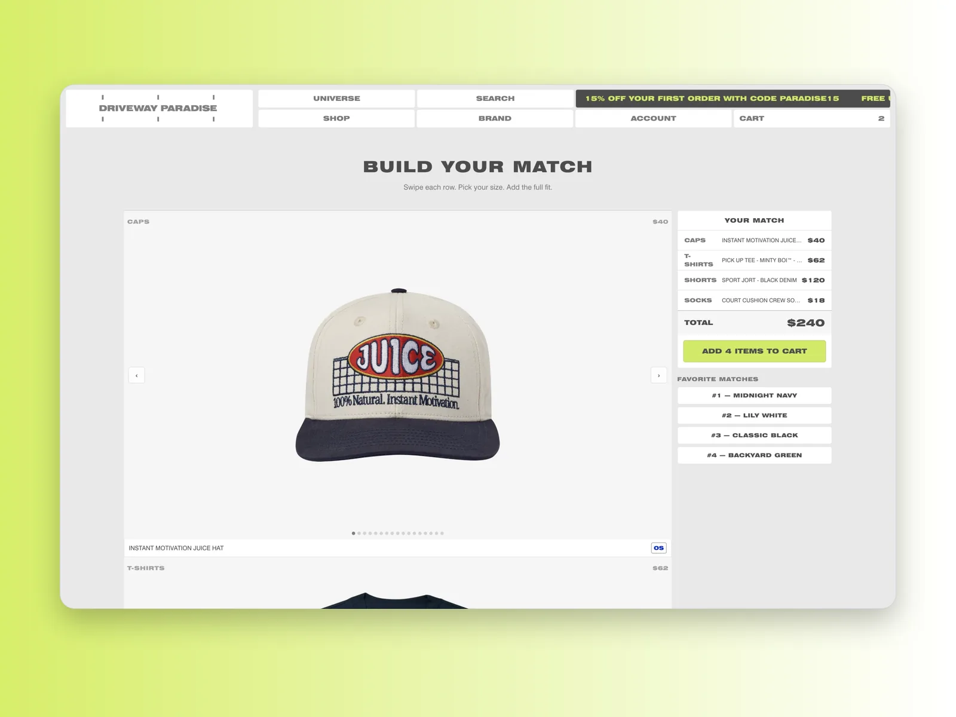Screen dimensions: 956x717
Task: Select the OS size for the hat
Action: (x=658, y=548)
